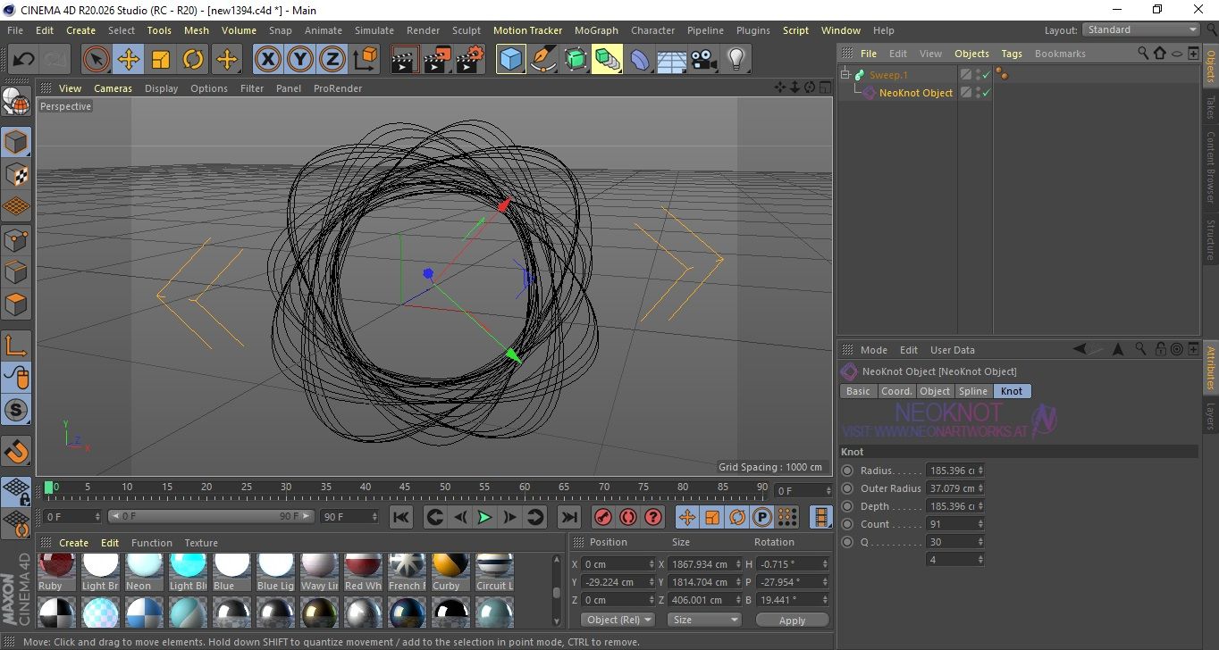Adjust the Radius value stepper
The width and height of the screenshot is (1219, 650).
coord(981,471)
